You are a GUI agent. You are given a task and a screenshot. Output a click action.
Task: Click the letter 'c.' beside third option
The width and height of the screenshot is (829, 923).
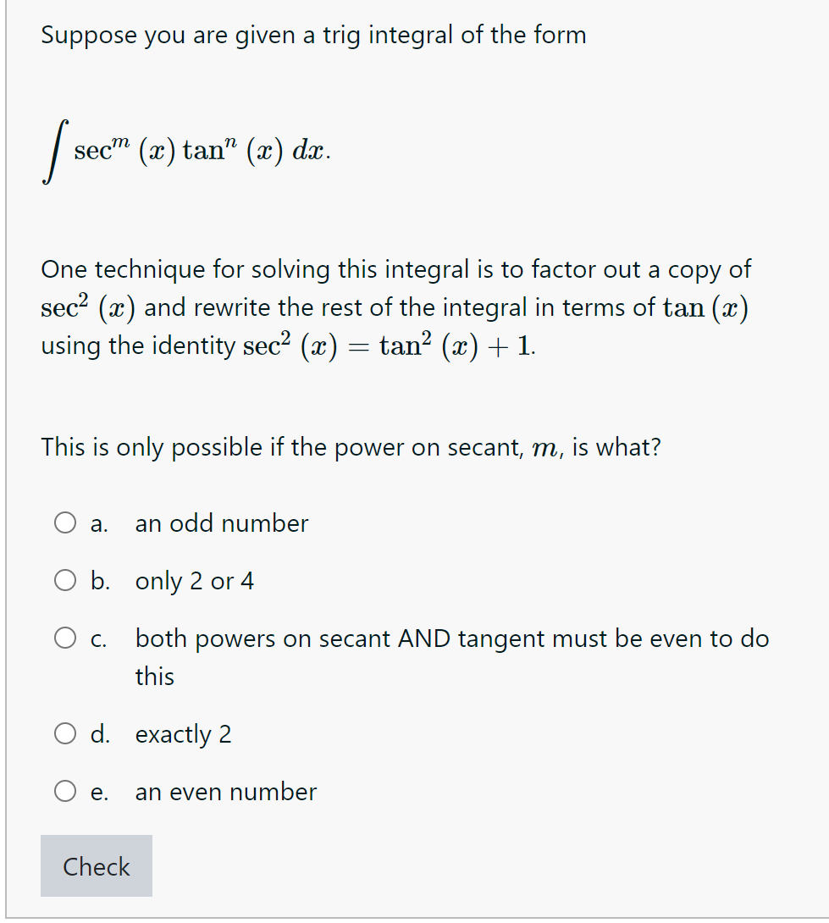97,638
